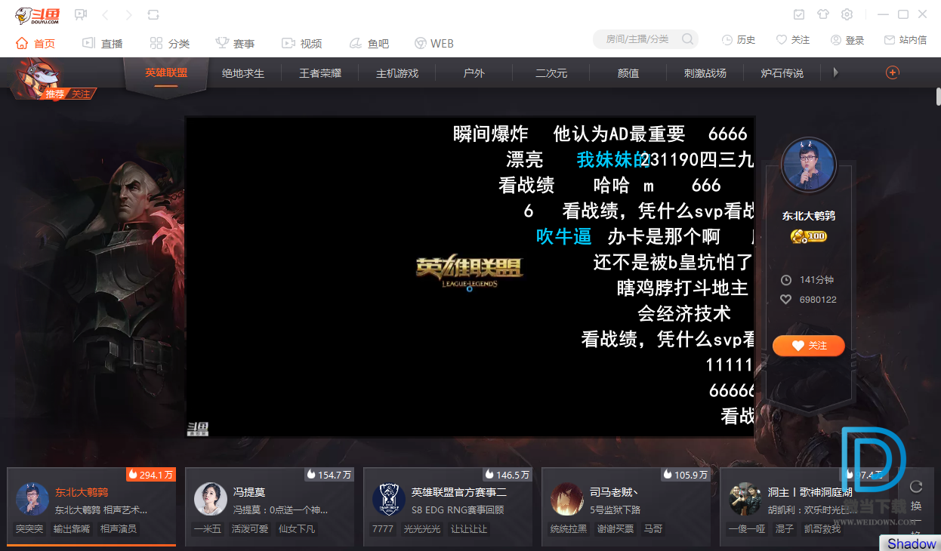Click the 一傻一哑 tag
Image resolution: width=941 pixels, height=551 pixels.
pos(748,529)
